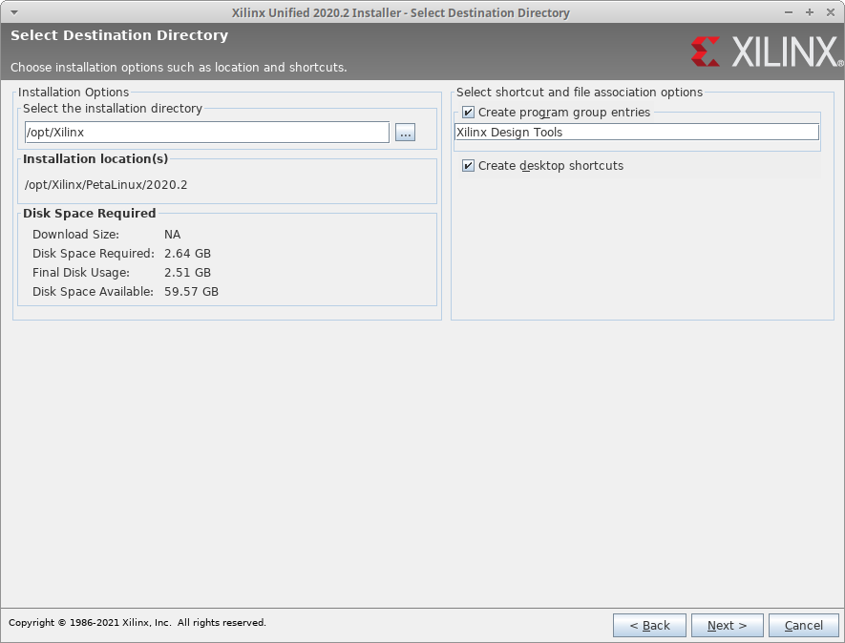Go to previous step with Back button

pos(649,626)
